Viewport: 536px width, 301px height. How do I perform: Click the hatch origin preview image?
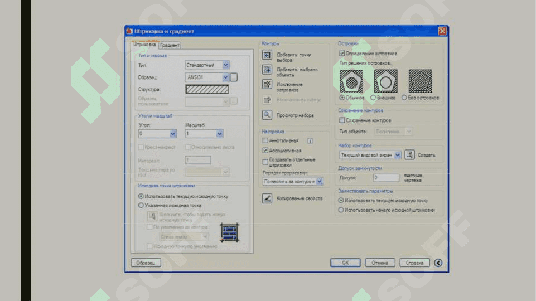click(x=229, y=232)
